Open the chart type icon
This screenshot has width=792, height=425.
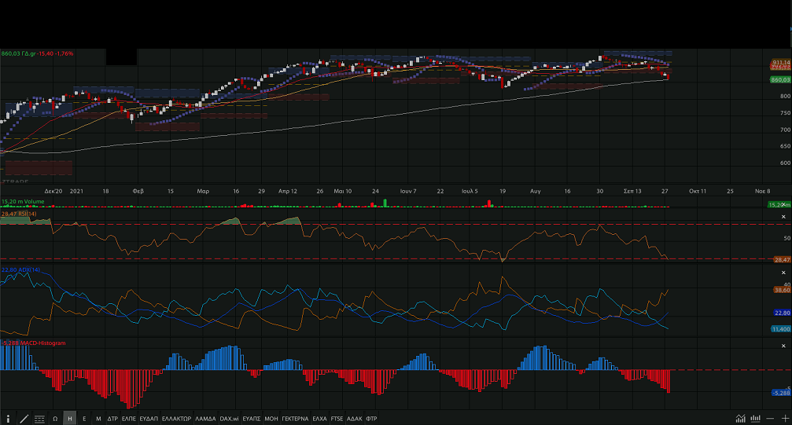[740, 419]
